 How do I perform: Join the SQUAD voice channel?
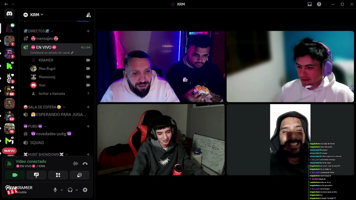pyautogui.click(x=57, y=143)
